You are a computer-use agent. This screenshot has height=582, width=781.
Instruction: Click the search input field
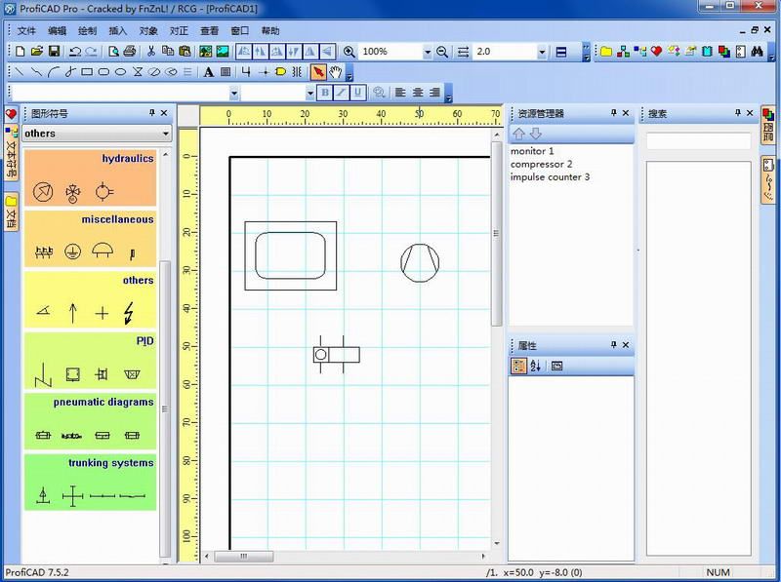click(x=698, y=141)
